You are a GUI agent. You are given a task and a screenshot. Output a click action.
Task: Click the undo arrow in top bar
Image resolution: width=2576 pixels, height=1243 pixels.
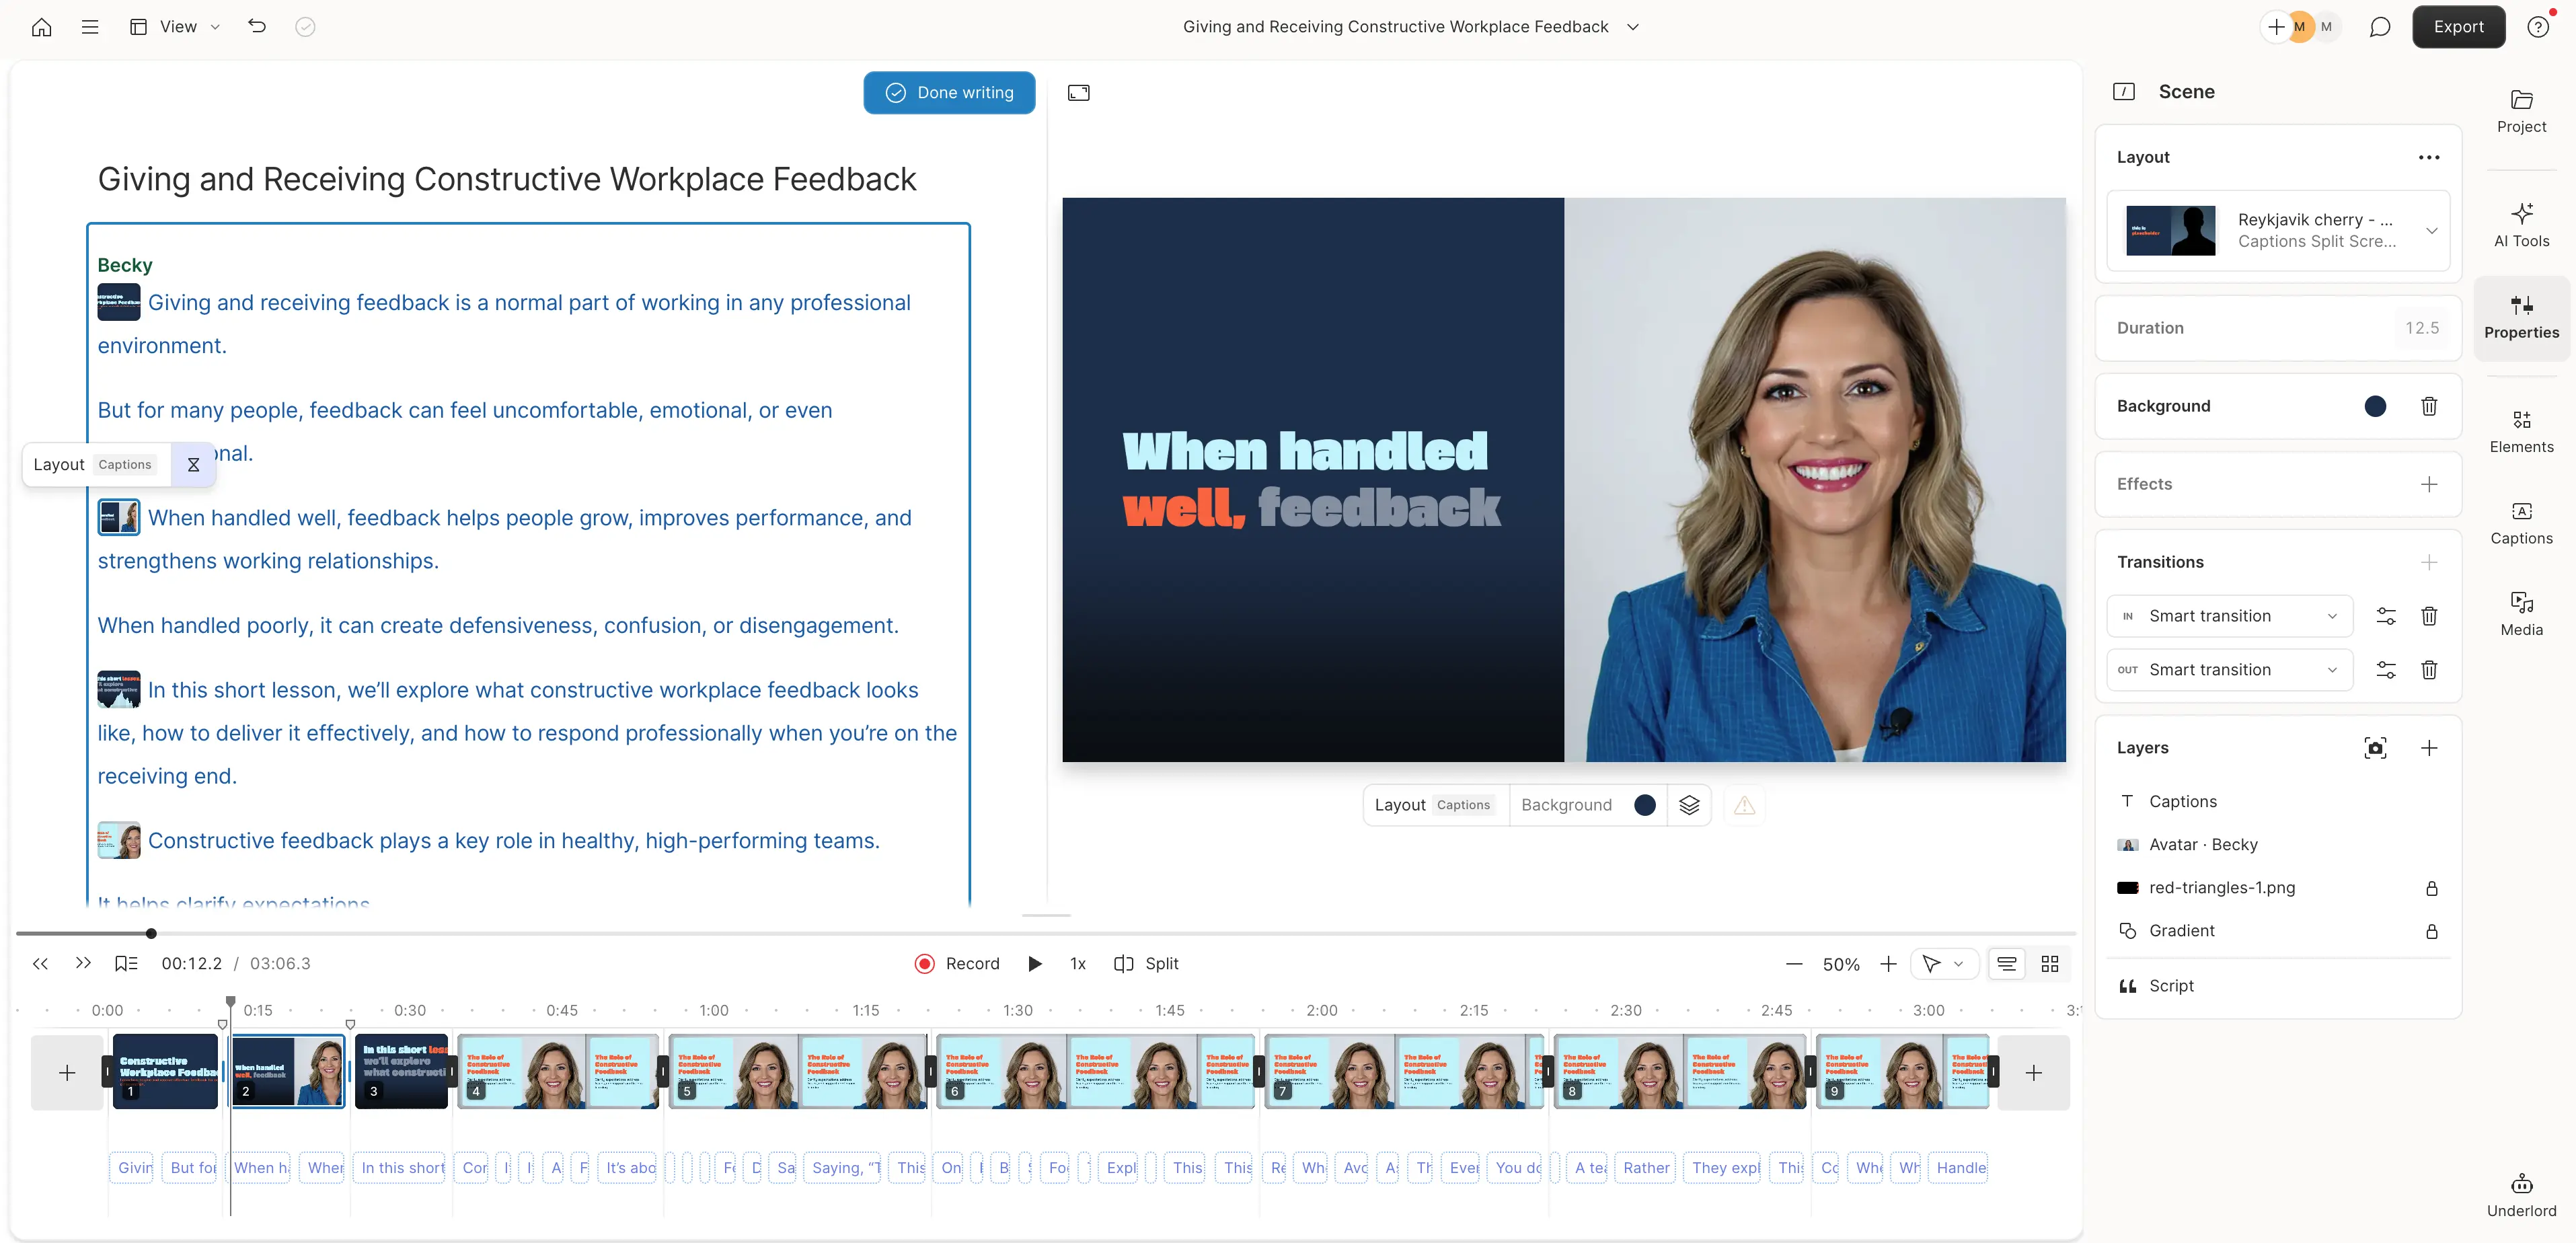tap(257, 27)
